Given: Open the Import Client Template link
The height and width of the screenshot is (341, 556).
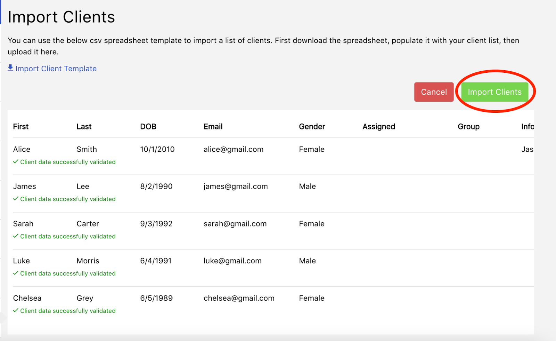Looking at the screenshot, I should 56,69.
